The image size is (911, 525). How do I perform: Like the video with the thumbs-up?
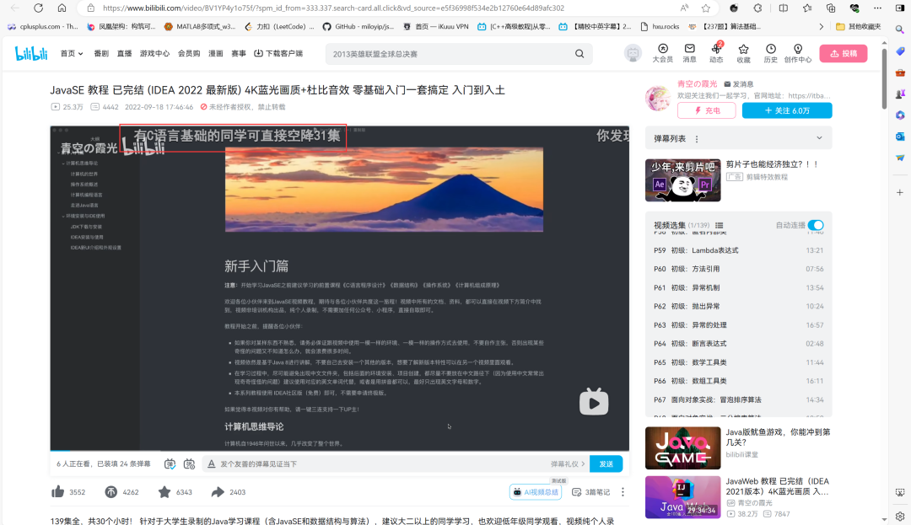point(57,490)
